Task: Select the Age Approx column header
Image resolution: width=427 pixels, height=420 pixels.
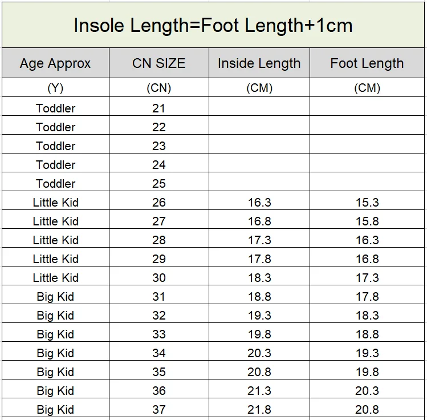Action: (x=55, y=63)
